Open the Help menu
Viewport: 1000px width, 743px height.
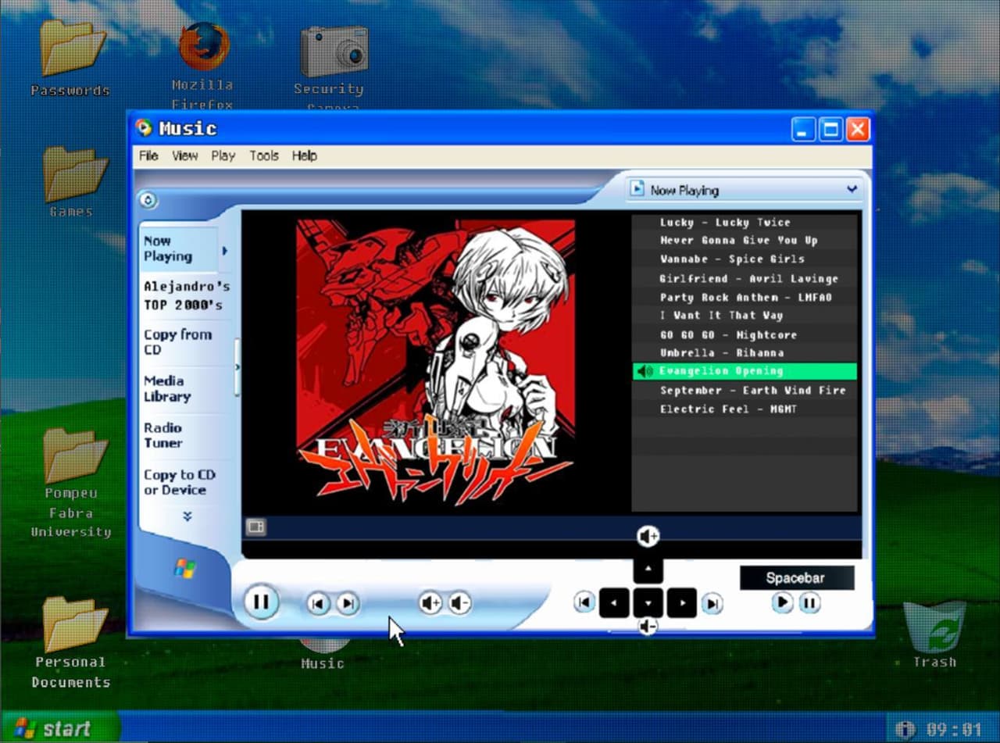pos(305,155)
